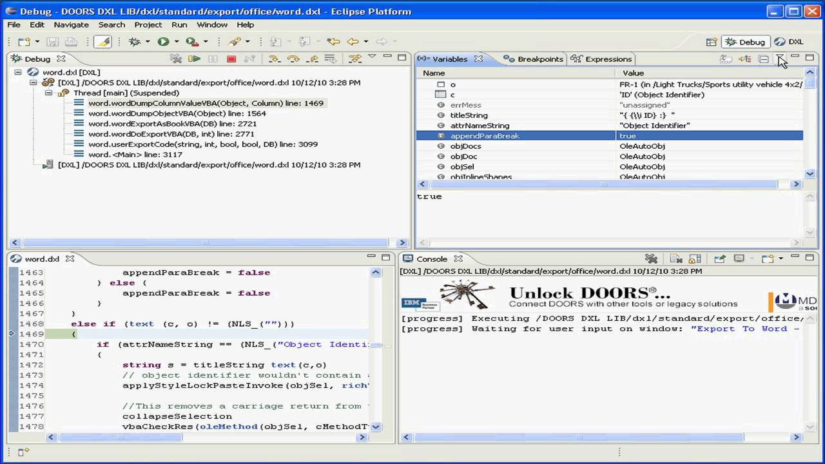Click the green Run toolbar button
This screenshot has height=464, width=825.
click(163, 42)
